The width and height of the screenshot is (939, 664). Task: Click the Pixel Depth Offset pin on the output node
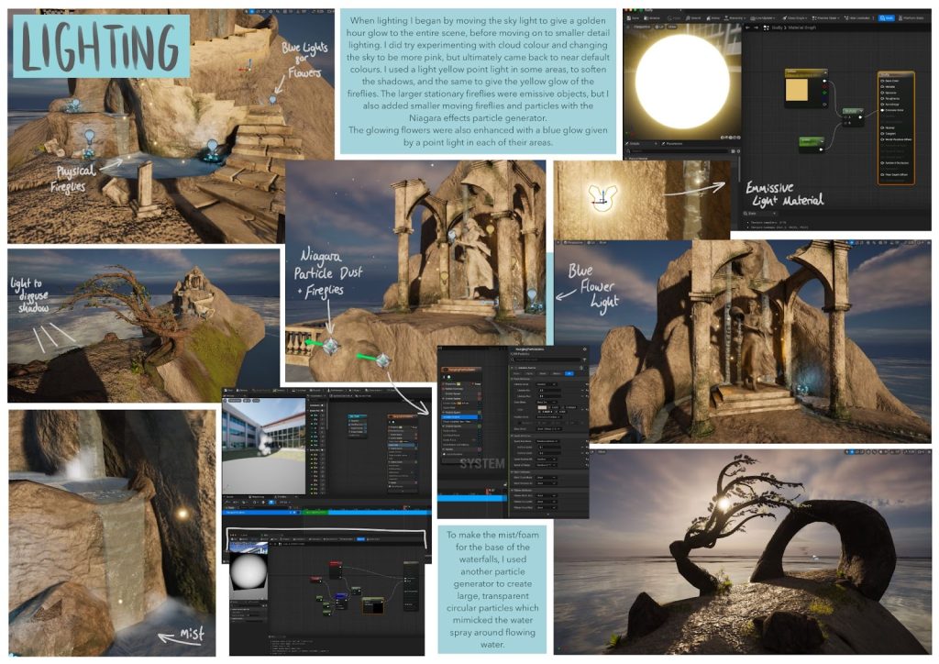(x=882, y=175)
